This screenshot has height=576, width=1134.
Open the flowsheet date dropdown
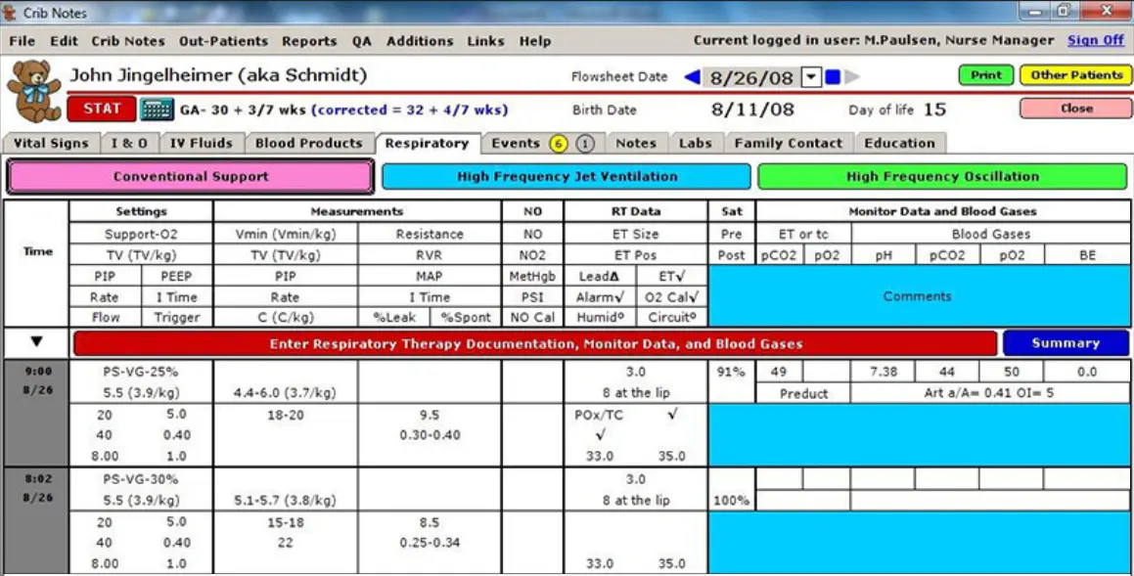click(x=809, y=75)
